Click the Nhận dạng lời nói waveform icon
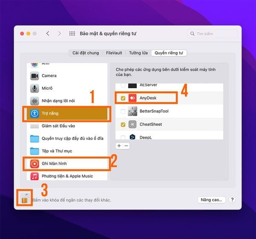 tap(35, 101)
